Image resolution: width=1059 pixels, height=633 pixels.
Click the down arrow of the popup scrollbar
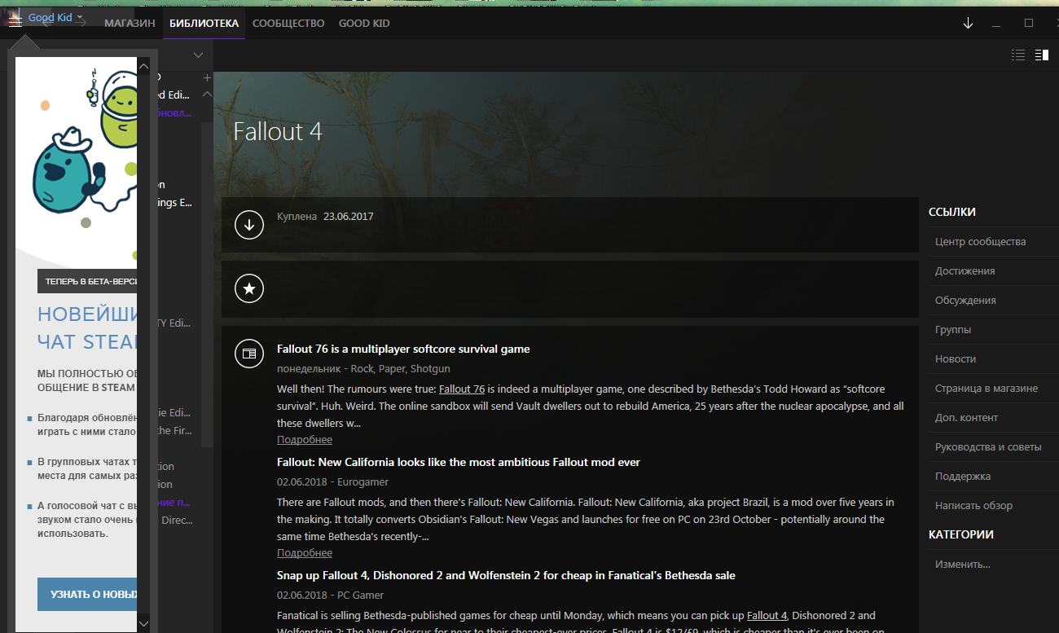(143, 624)
